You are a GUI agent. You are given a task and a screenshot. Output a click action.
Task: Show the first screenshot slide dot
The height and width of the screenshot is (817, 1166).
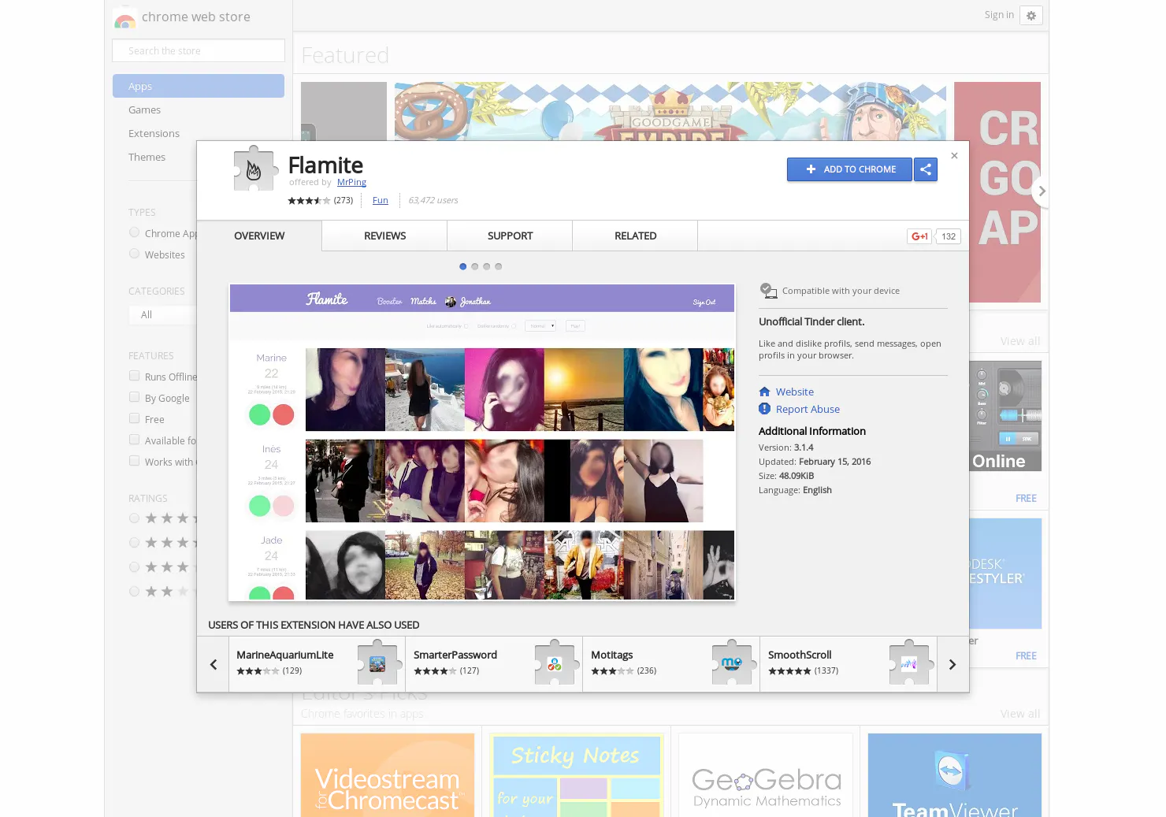(462, 266)
